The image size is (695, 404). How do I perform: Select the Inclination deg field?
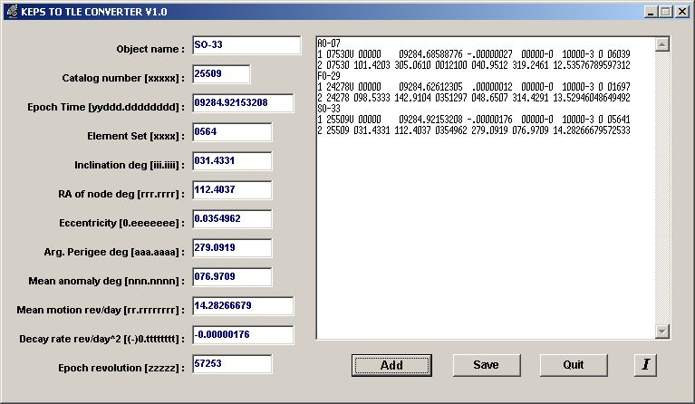pos(232,161)
